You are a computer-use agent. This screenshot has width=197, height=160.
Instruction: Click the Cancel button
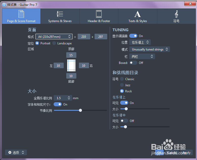tap(172, 152)
